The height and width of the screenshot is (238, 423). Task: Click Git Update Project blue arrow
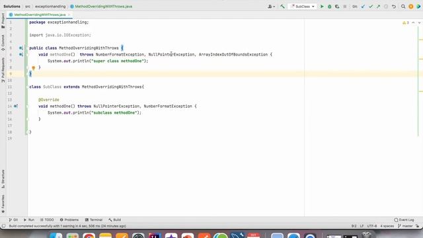(363, 7)
